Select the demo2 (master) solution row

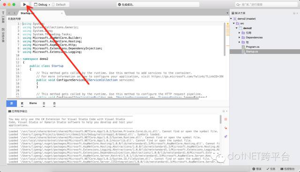click(265, 19)
